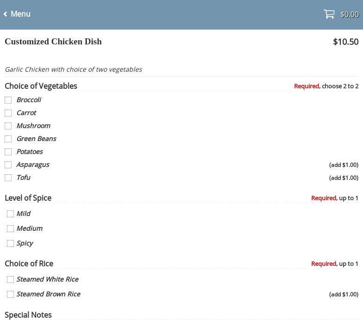
Task: Set spice level to Mild
Action: [x=11, y=214]
